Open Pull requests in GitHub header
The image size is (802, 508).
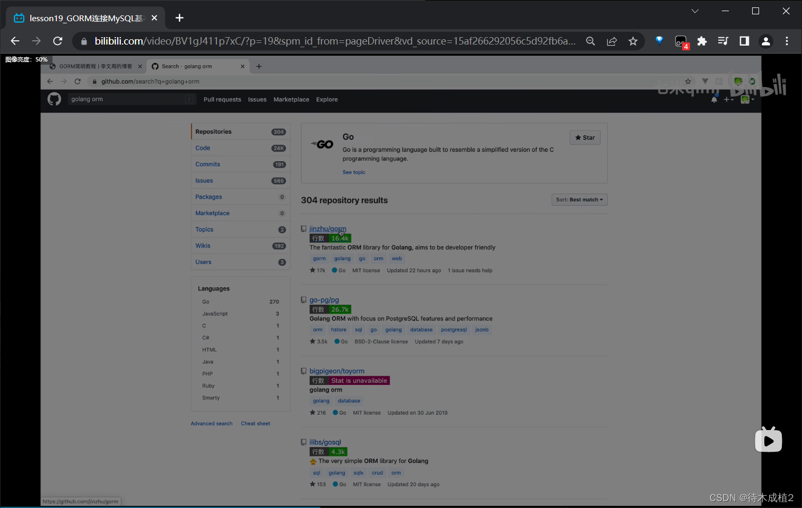click(222, 100)
